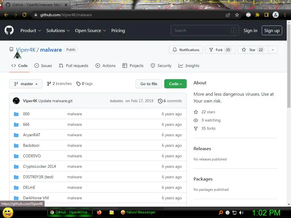
Task: Click the Sign in link
Action: tap(250, 31)
